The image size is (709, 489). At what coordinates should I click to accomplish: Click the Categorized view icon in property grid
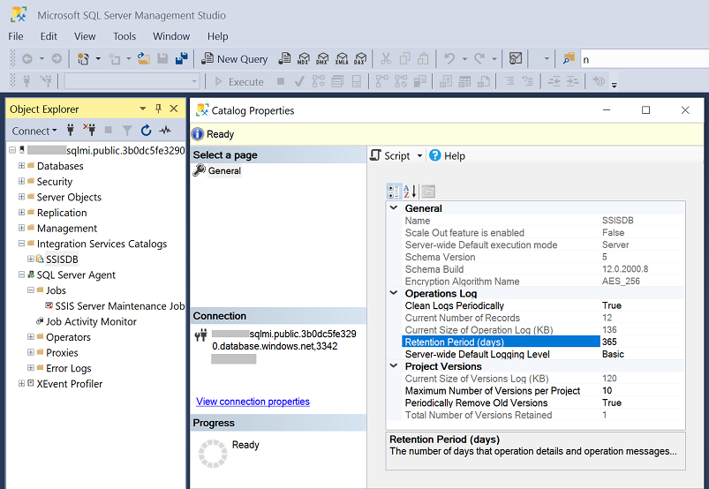(394, 191)
